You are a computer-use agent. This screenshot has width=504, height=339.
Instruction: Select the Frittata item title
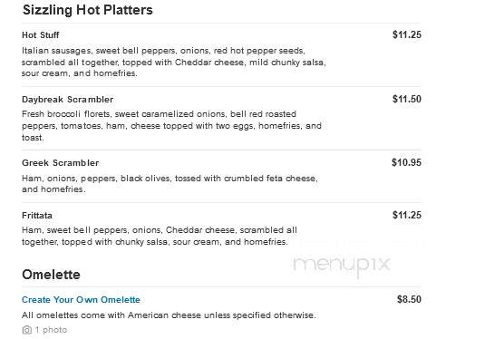37,216
